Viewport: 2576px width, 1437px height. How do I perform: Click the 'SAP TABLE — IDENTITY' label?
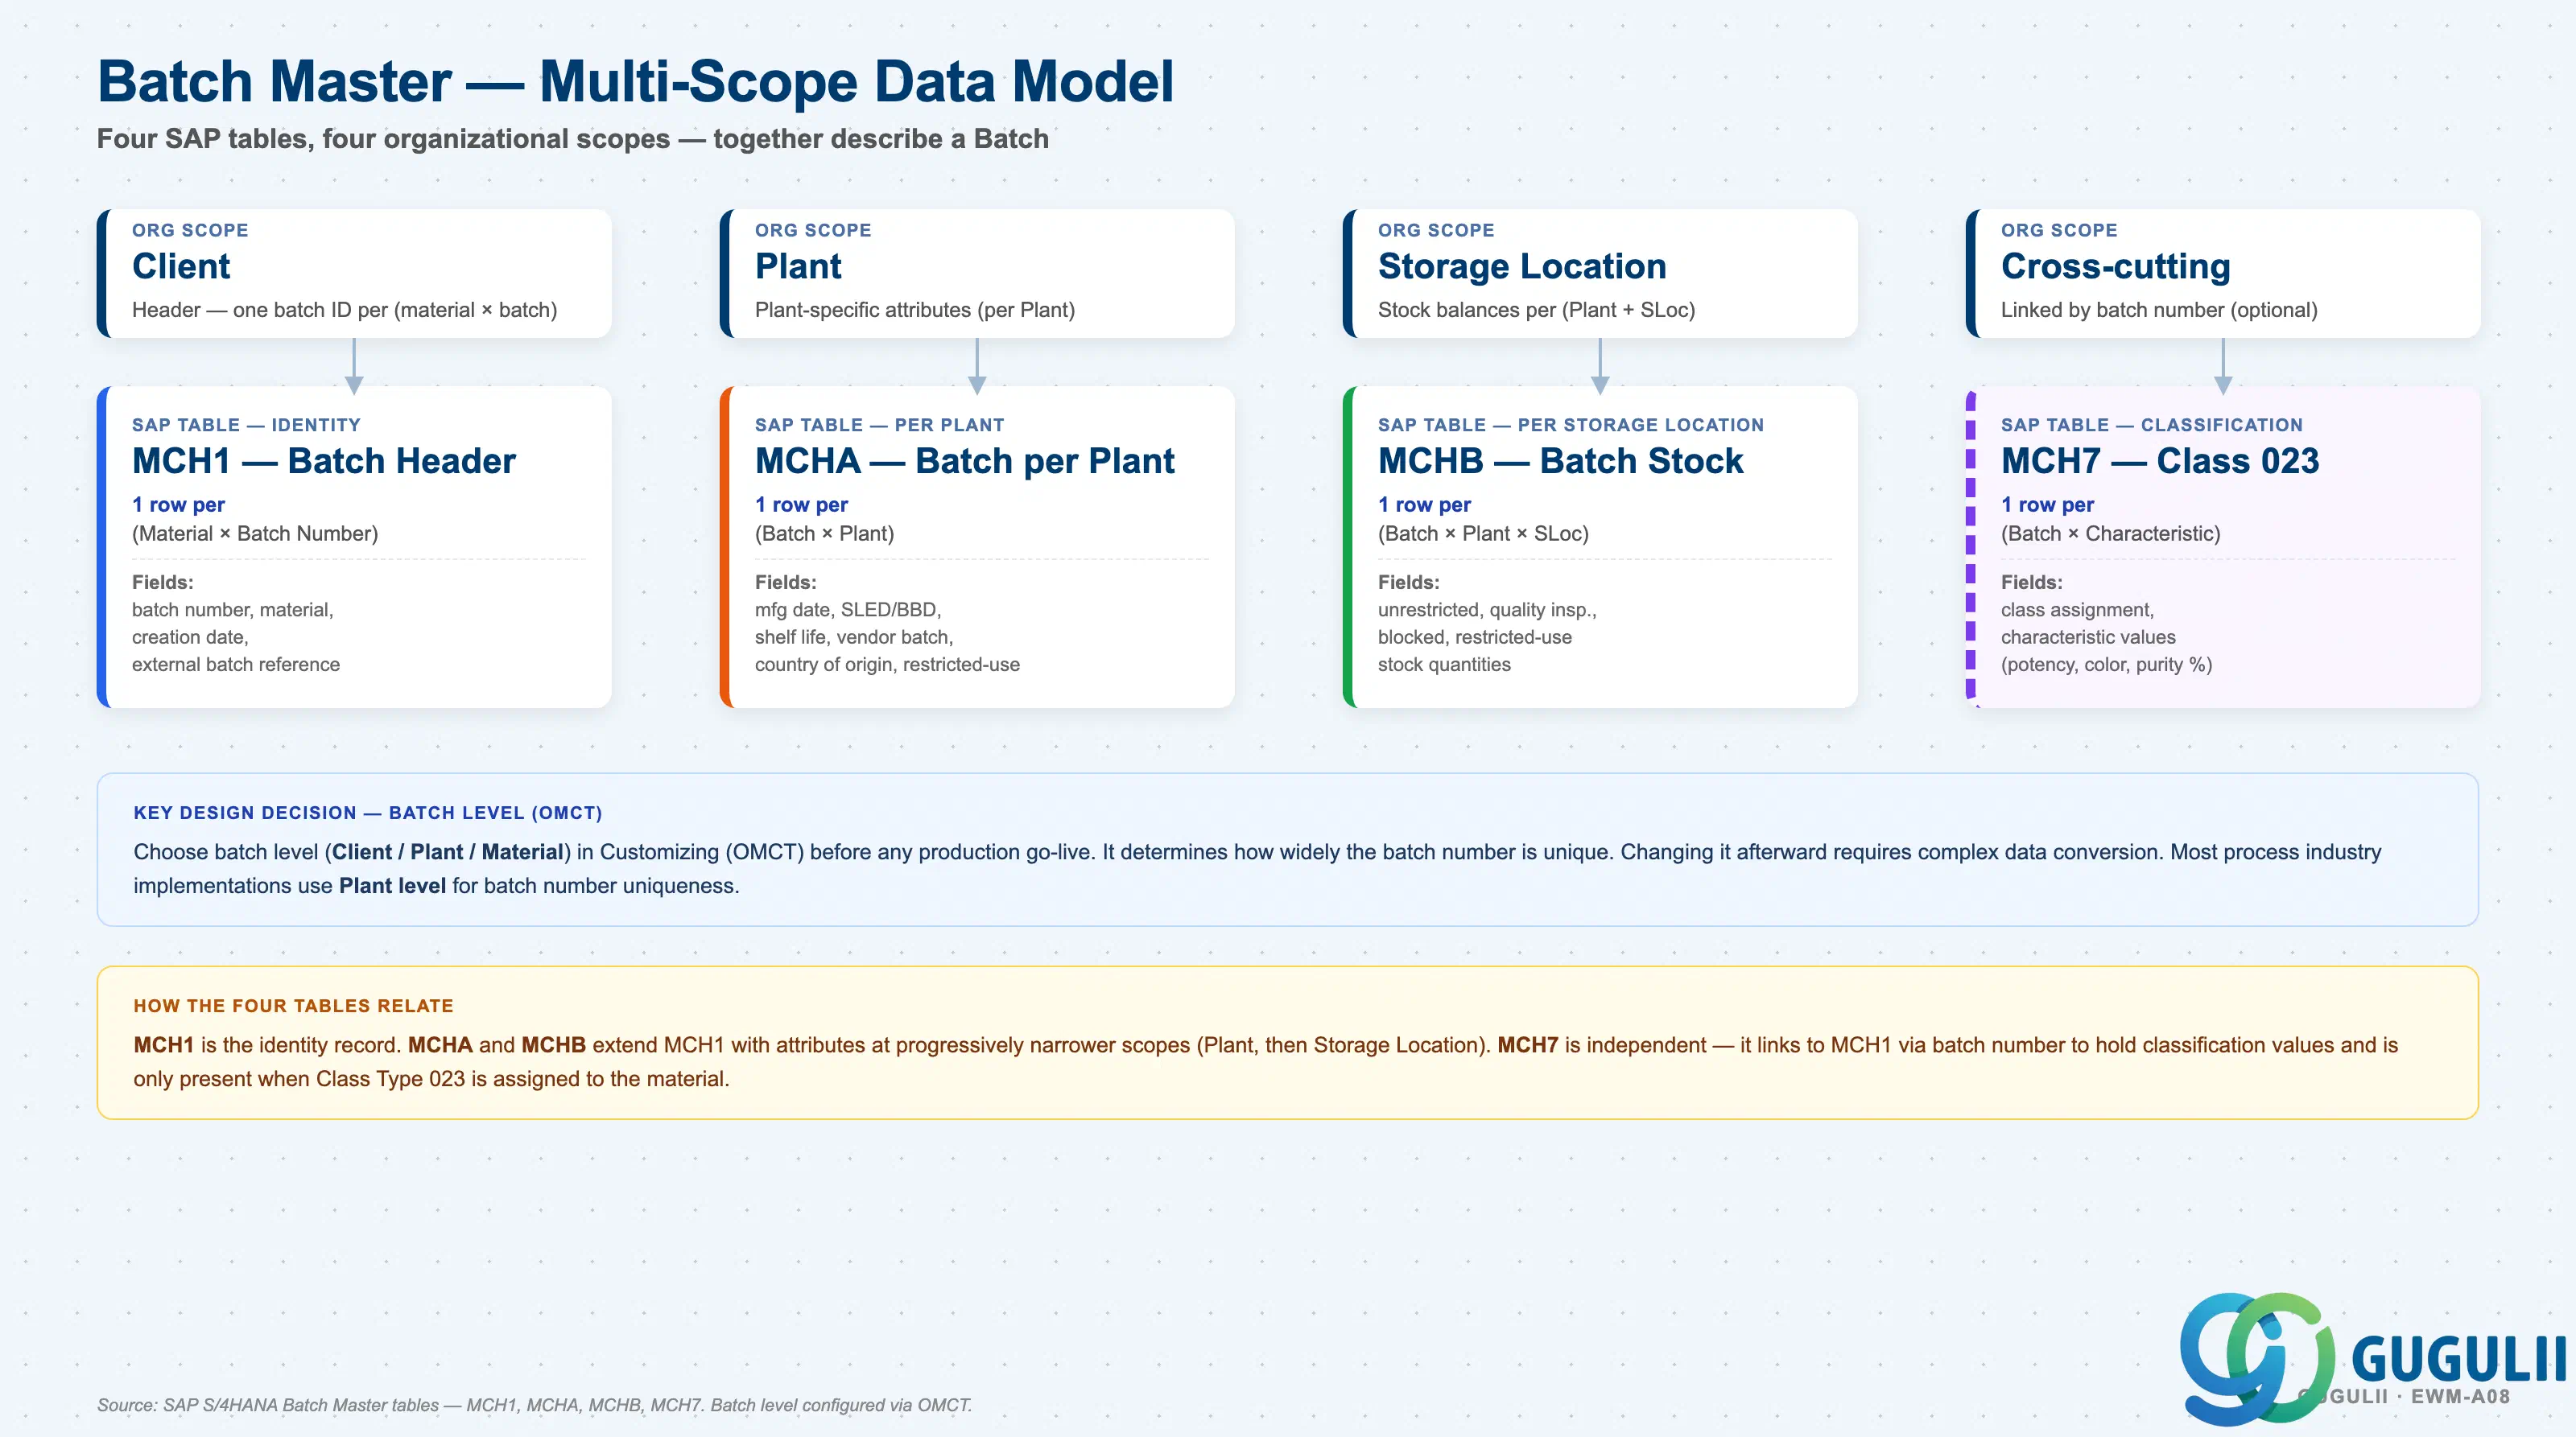(246, 425)
